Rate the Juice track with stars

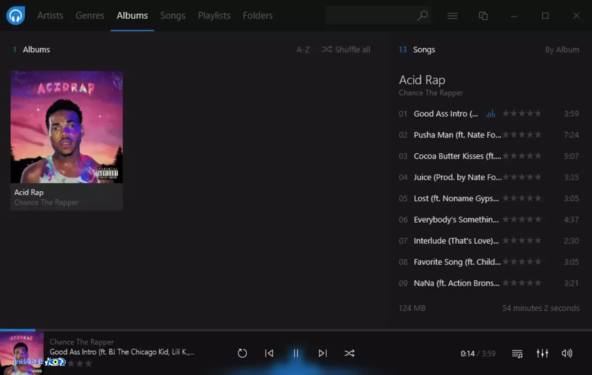(522, 177)
